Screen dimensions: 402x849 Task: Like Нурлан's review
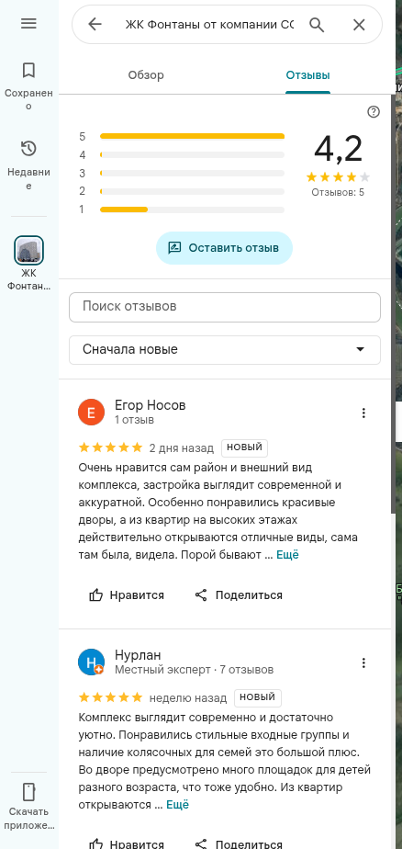(x=127, y=843)
